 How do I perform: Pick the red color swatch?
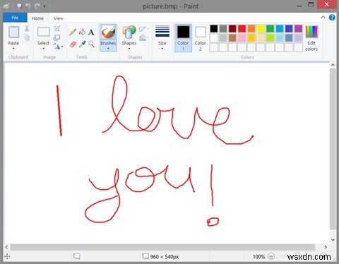[x=242, y=29]
